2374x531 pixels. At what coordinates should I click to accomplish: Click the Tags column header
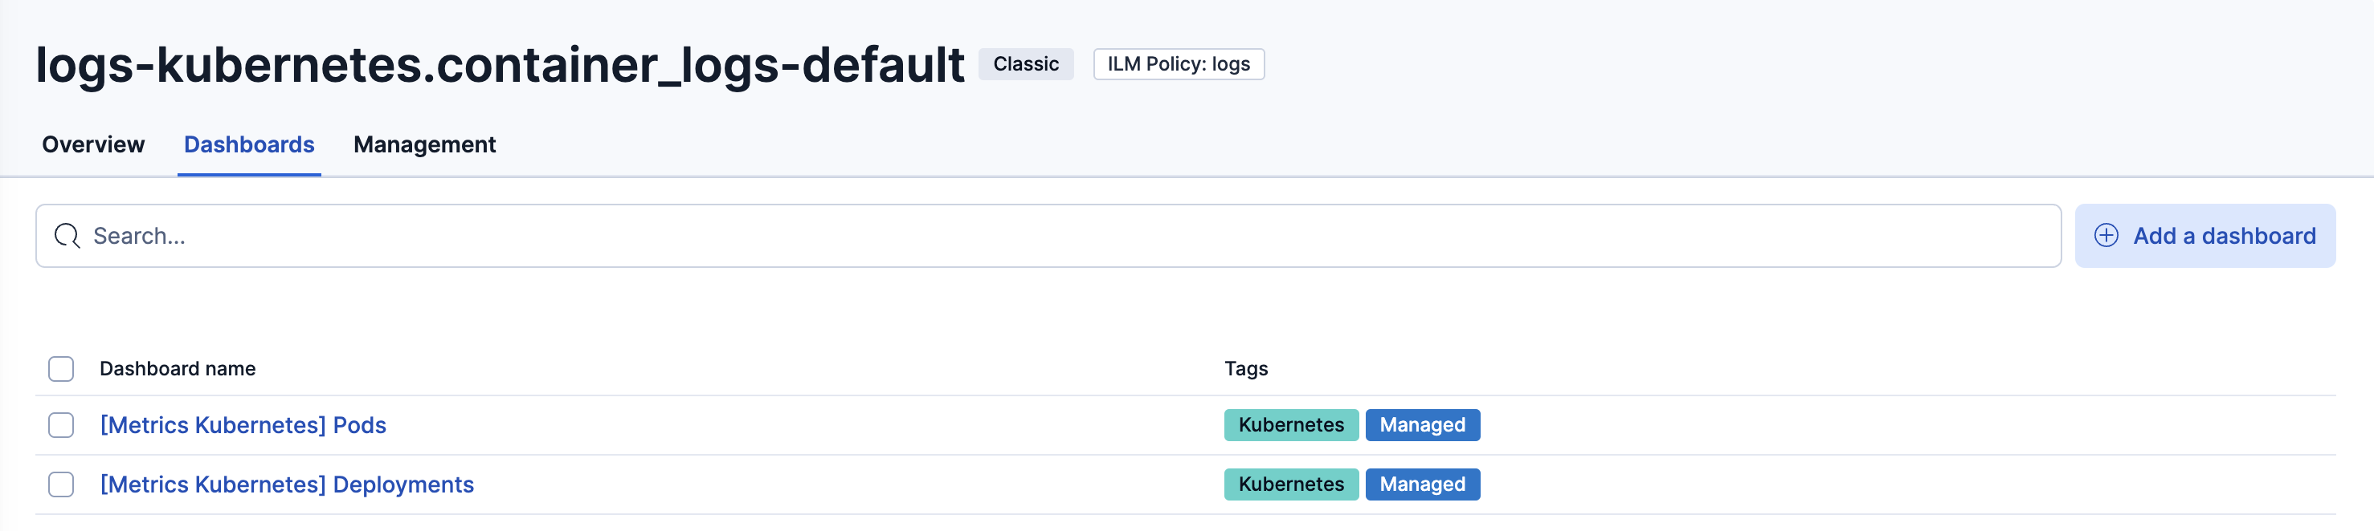(x=1245, y=369)
